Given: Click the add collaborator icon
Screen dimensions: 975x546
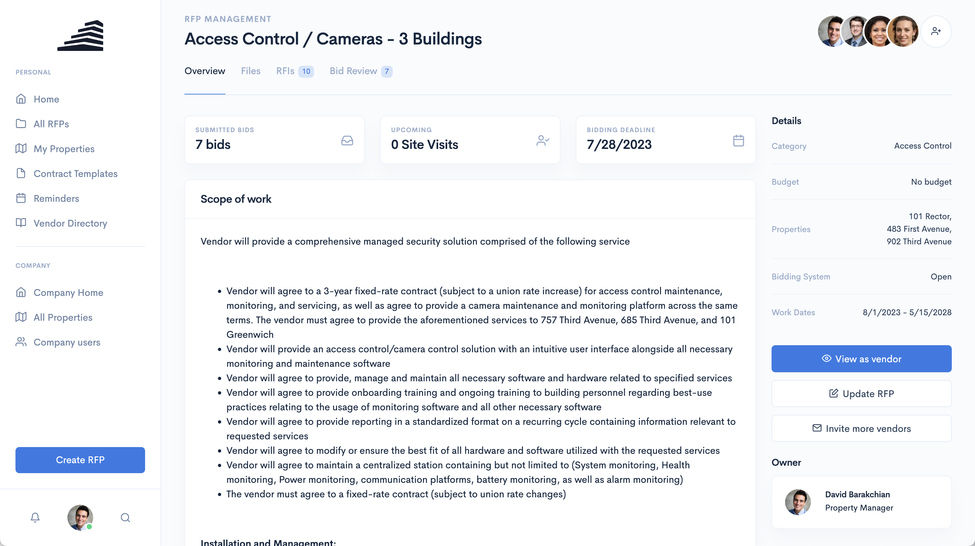Looking at the screenshot, I should point(936,31).
